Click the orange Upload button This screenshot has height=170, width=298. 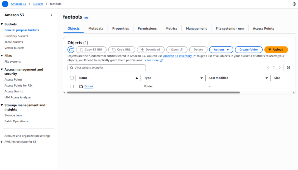click(x=276, y=50)
